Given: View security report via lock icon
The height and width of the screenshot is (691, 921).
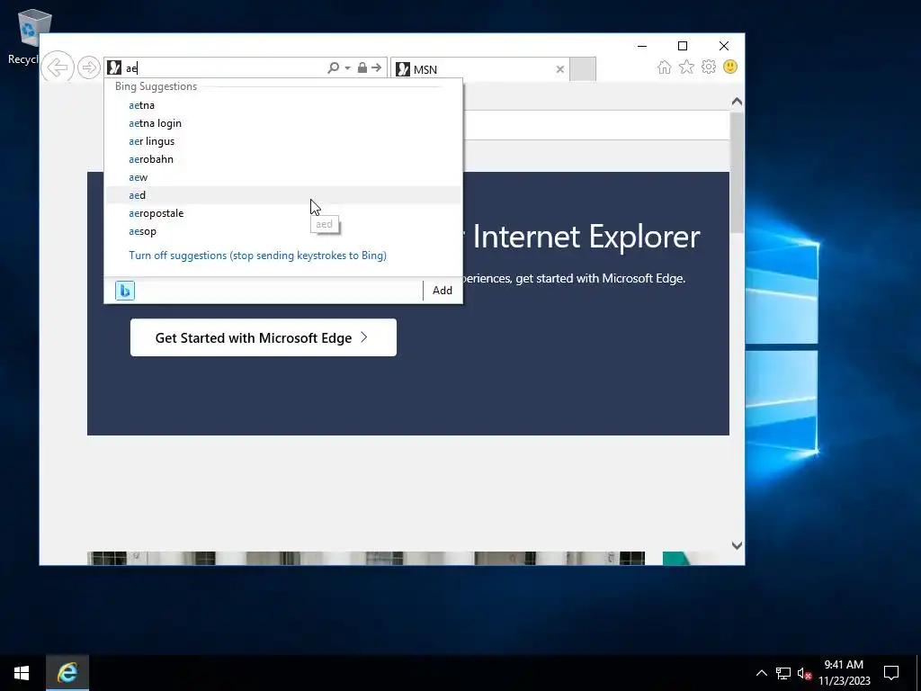Looking at the screenshot, I should [x=362, y=68].
